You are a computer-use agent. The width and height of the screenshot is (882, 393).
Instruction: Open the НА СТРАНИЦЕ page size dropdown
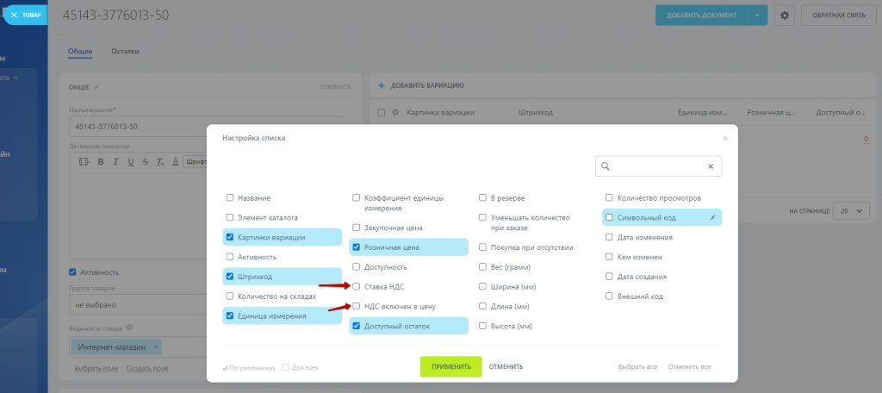pyautogui.click(x=854, y=210)
